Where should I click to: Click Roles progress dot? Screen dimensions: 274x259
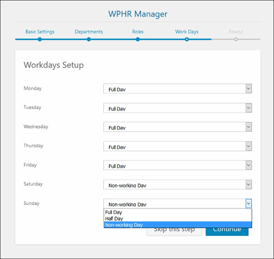pyautogui.click(x=138, y=39)
